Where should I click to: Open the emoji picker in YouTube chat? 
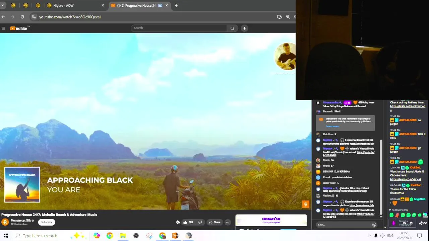[x=374, y=225]
